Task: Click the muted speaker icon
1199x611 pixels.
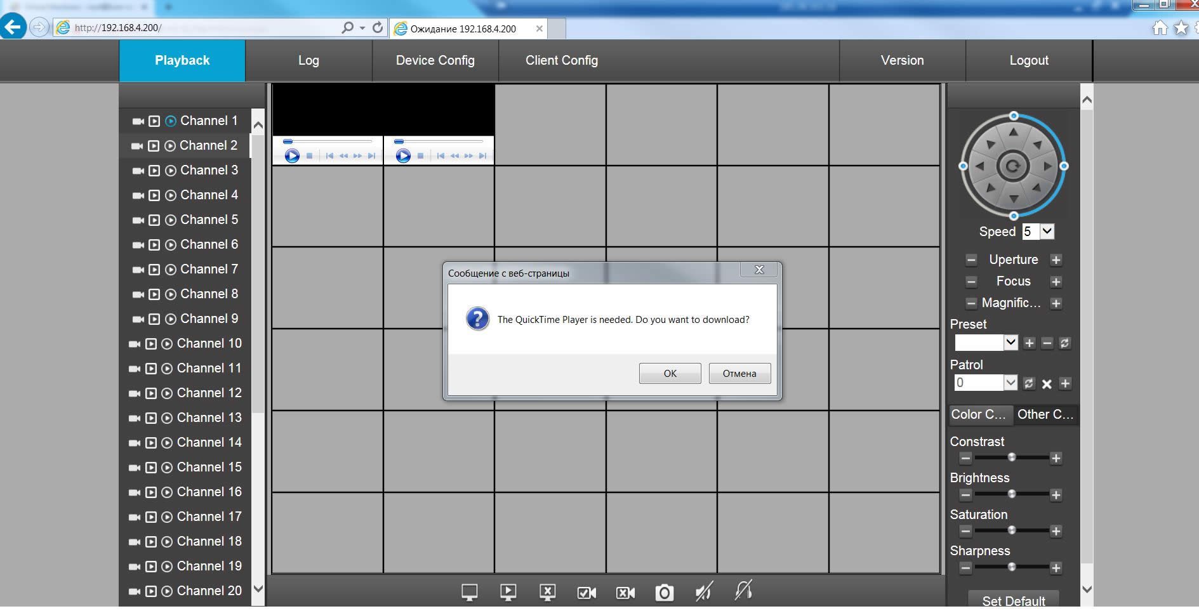Action: (x=703, y=592)
